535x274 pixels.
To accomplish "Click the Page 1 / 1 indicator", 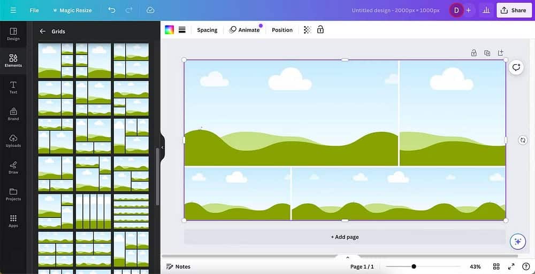I will tap(362, 267).
